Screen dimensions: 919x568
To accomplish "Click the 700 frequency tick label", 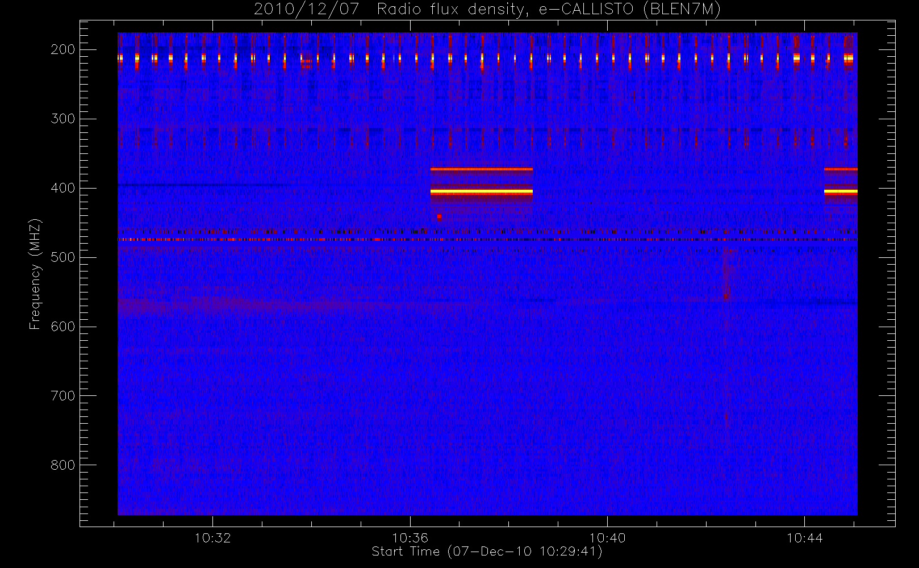I will point(62,396).
